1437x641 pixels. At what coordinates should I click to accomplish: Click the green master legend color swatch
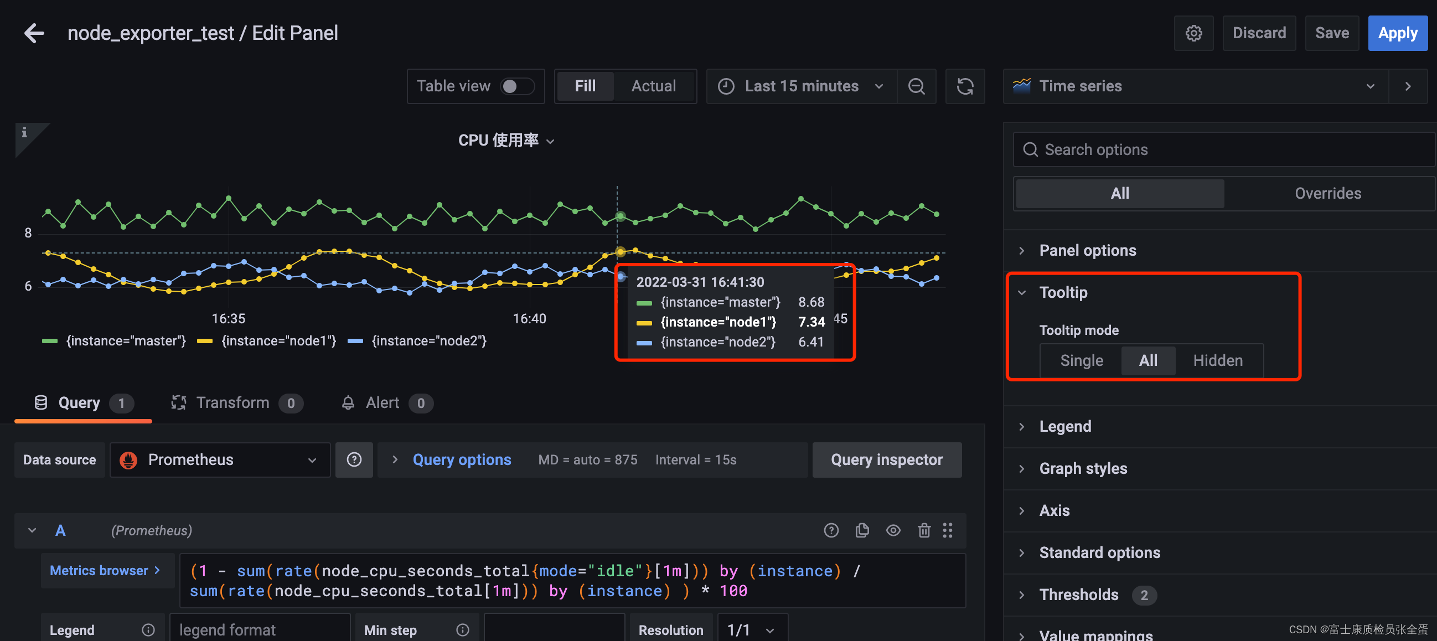(x=50, y=341)
